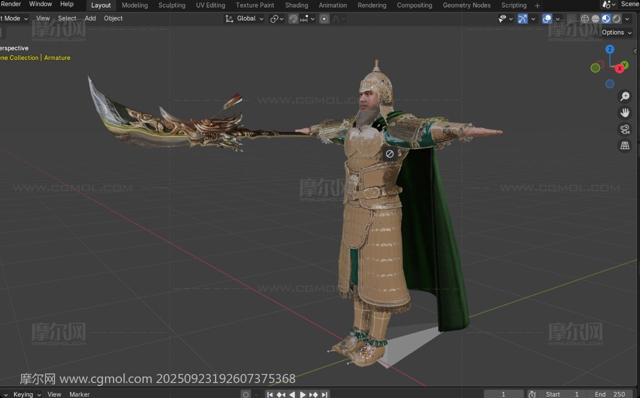Open the Global transform orientation dropdown

click(x=244, y=19)
